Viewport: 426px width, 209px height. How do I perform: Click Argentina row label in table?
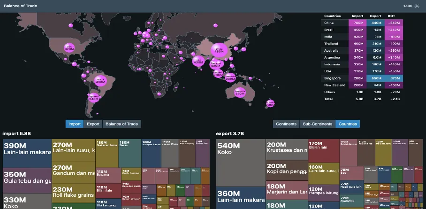tap(332, 57)
